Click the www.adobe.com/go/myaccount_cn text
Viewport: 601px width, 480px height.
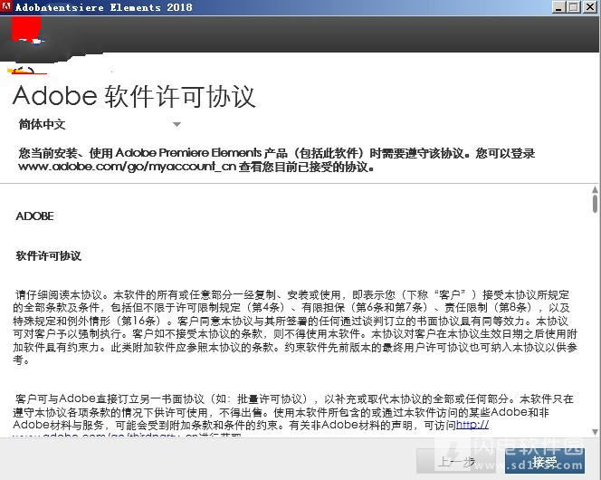[127, 167]
